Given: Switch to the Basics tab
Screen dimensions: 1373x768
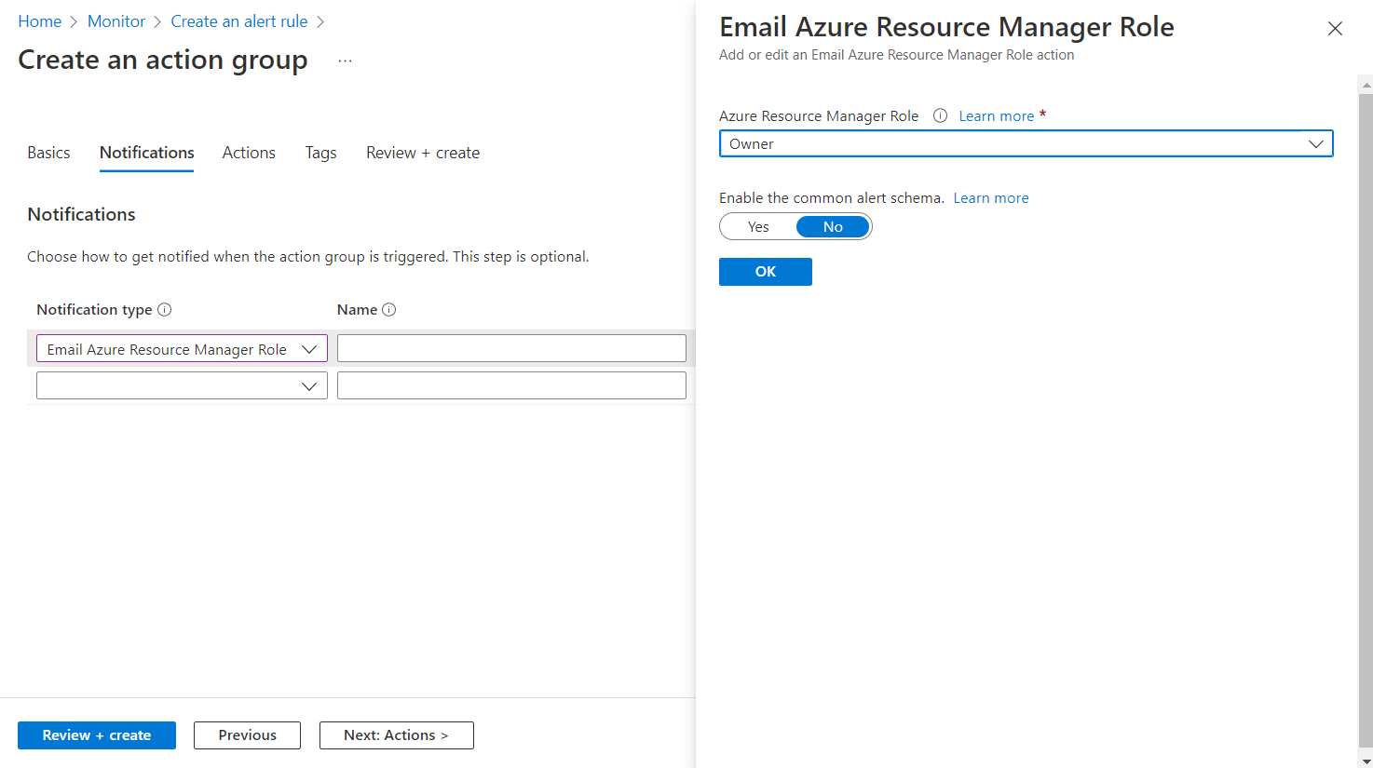Looking at the screenshot, I should pos(48,153).
